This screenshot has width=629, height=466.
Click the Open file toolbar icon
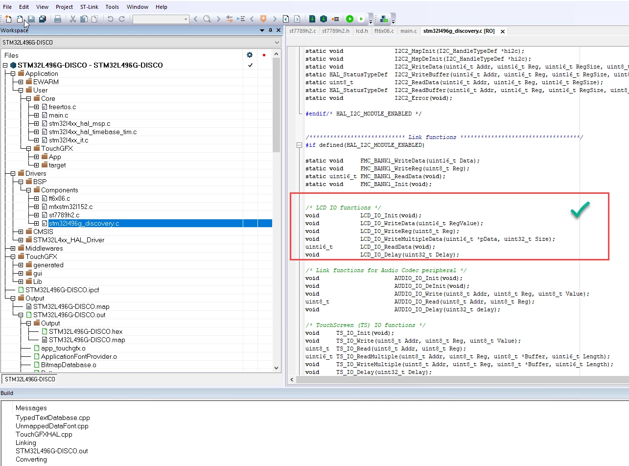coord(20,19)
